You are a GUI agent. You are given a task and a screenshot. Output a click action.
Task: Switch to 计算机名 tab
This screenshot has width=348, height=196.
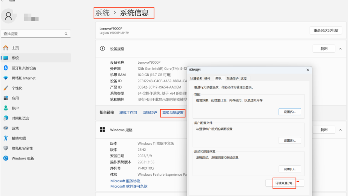click(196, 78)
